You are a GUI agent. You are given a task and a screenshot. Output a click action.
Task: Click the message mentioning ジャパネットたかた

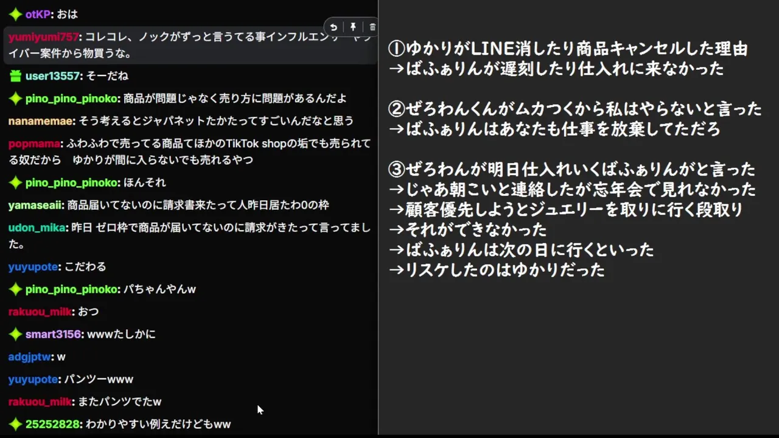tap(216, 121)
